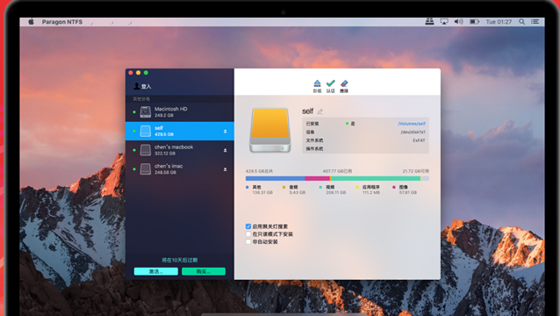
Task: Click the teal segment of usage bar
Action: click(376, 178)
